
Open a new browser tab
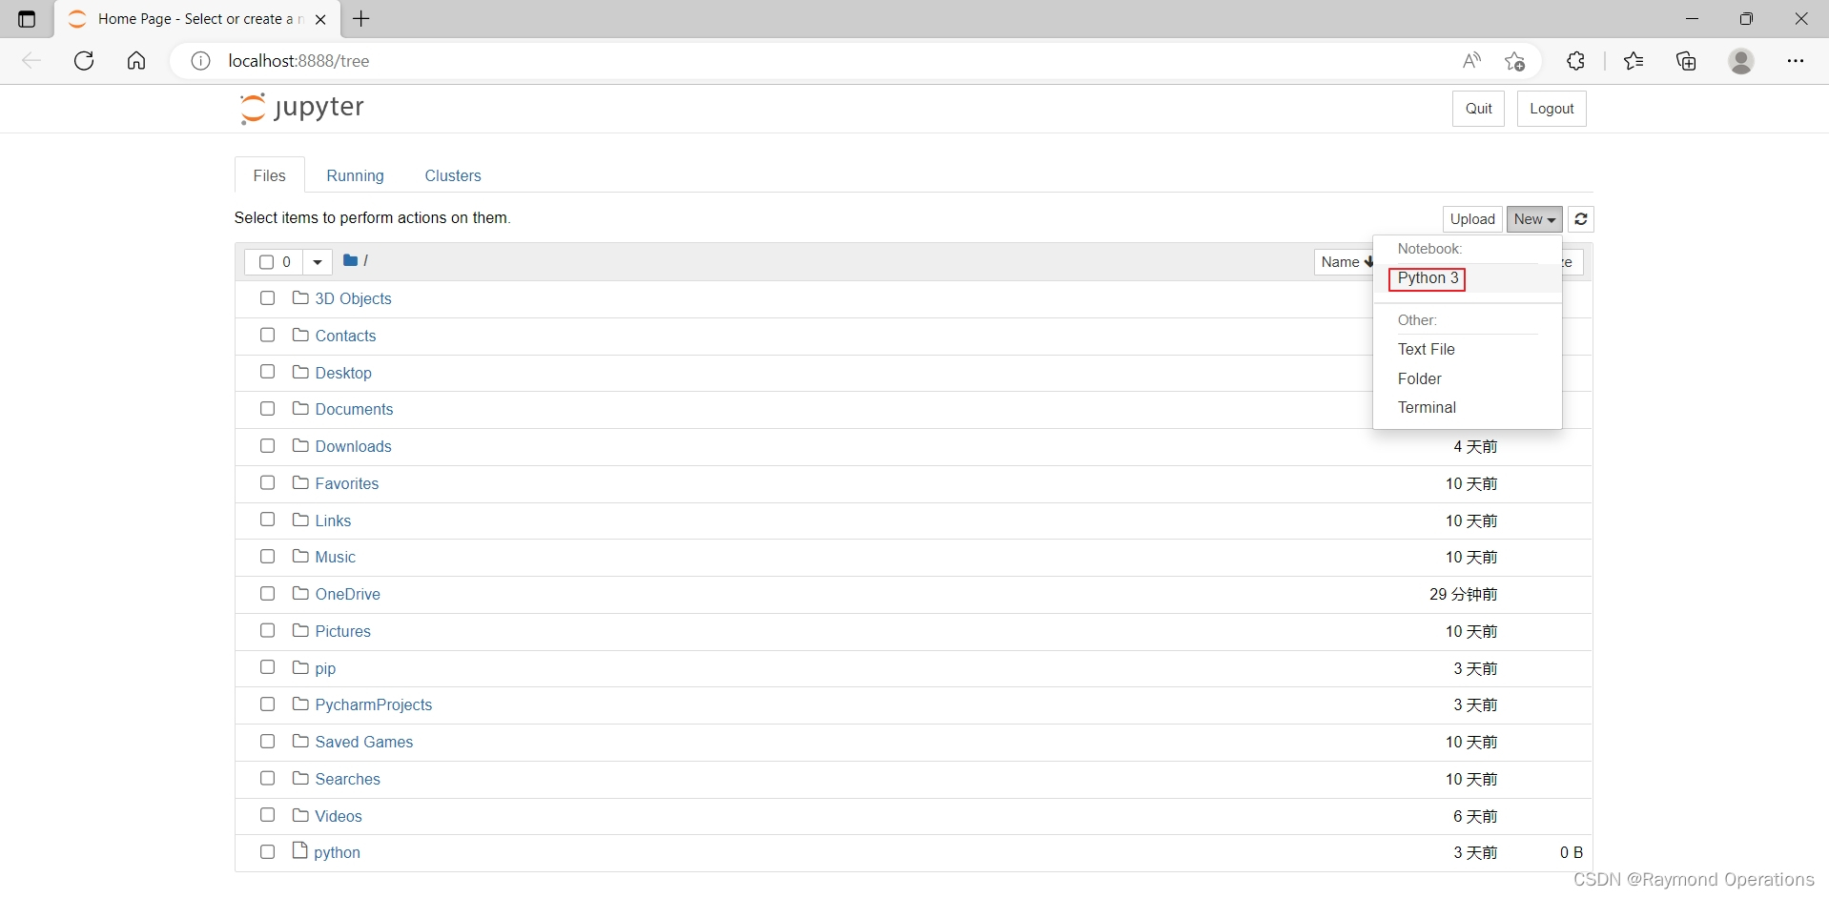361,19
